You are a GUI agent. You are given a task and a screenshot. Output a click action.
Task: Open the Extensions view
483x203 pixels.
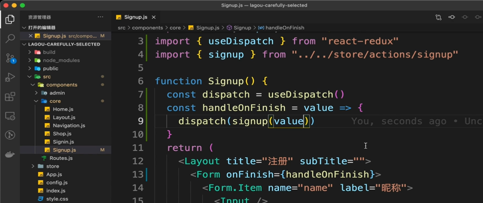[x=10, y=96]
